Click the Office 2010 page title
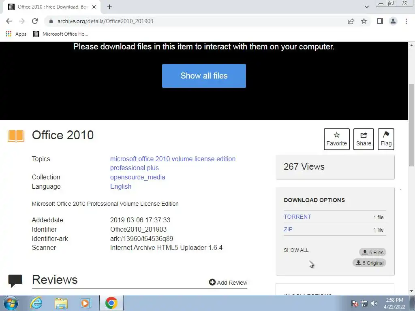415x311 pixels. [x=63, y=135]
